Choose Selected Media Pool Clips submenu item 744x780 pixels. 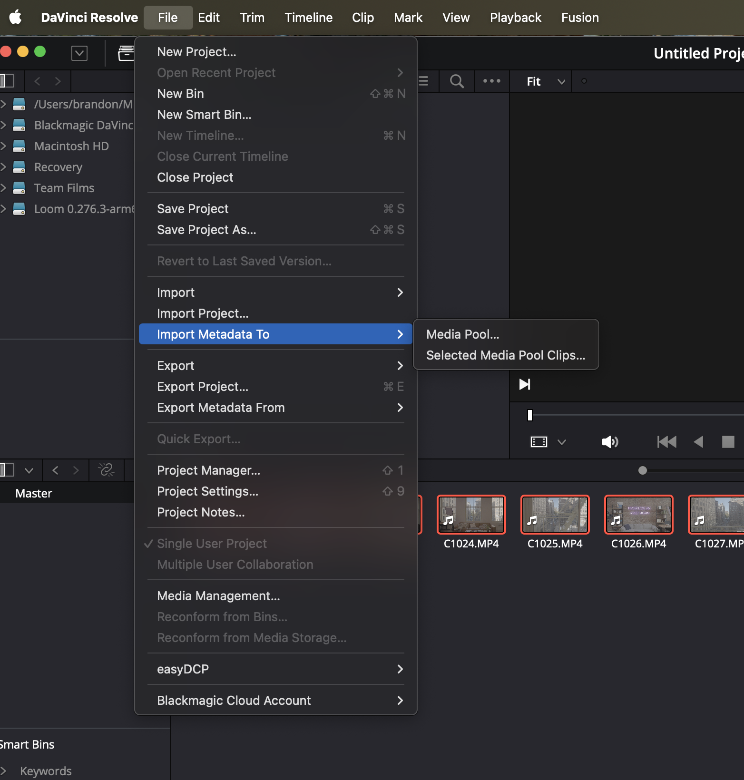pyautogui.click(x=505, y=355)
